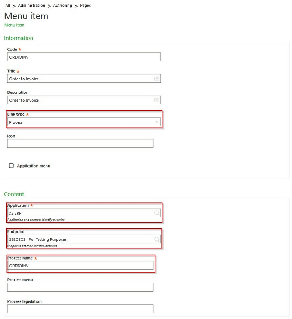Open Pages from the breadcrumb
Viewport: 292px width, 319px height.
click(x=85, y=5)
